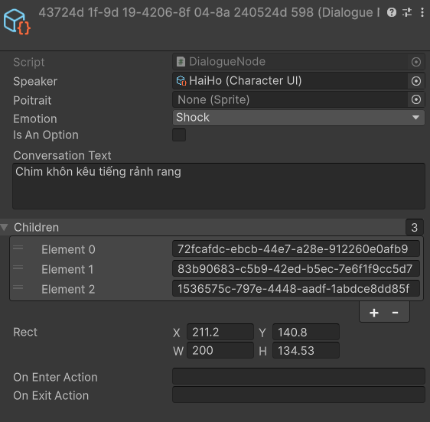430x422 pixels.
Task: Open object picker for Speaker field
Action: pos(416,81)
